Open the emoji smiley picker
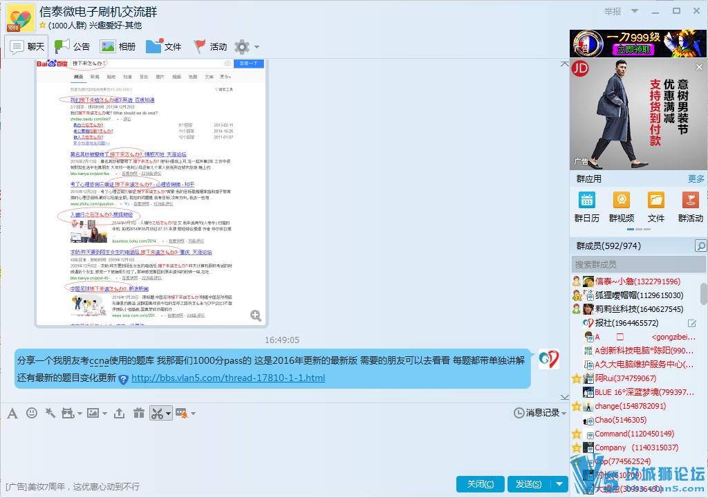708x498 pixels. 32,413
